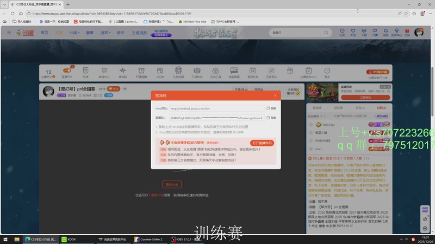
Task: Click the gift box icon beside 正版音乐
Action: (x=290, y=71)
